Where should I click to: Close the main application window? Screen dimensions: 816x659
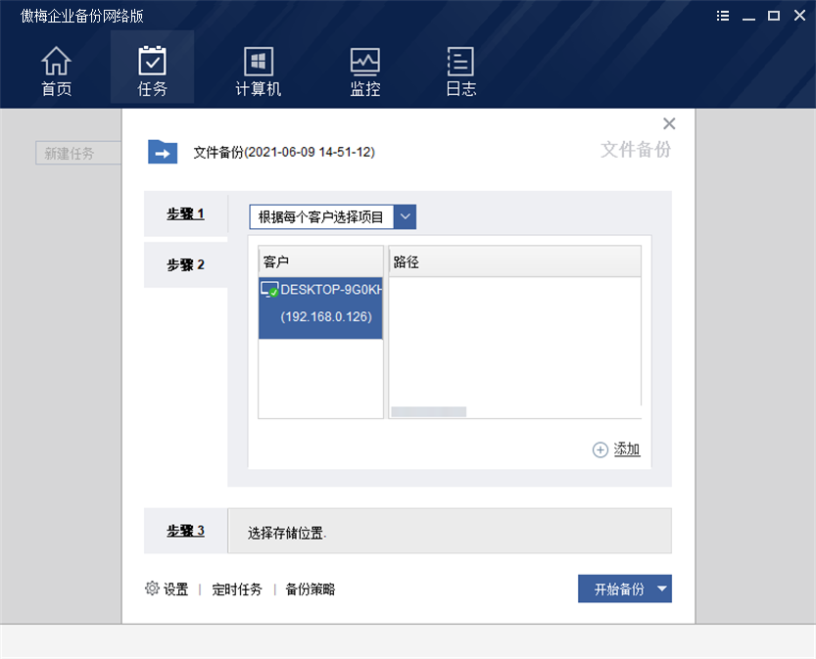click(x=800, y=16)
